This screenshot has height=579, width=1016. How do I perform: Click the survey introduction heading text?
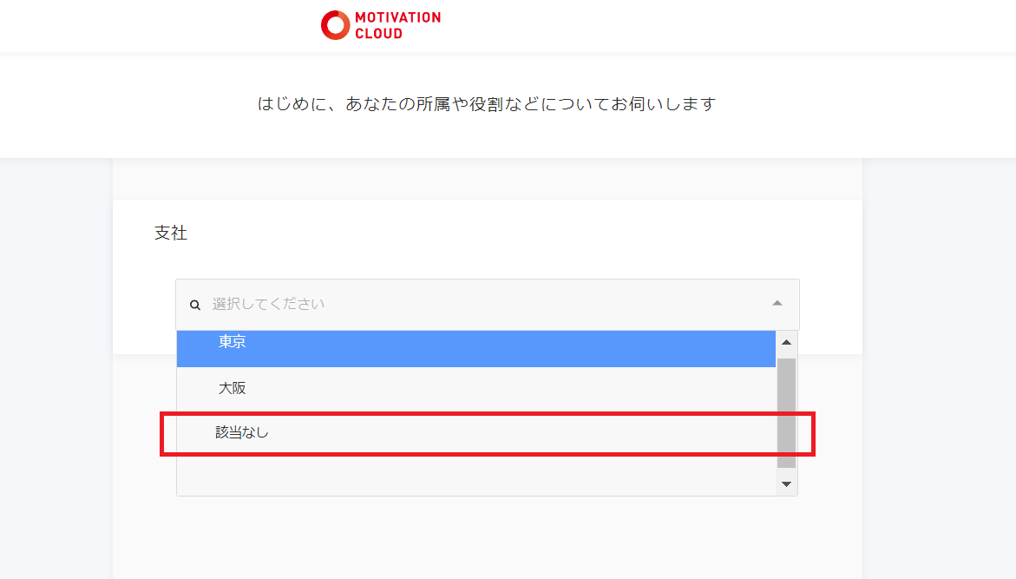[486, 103]
